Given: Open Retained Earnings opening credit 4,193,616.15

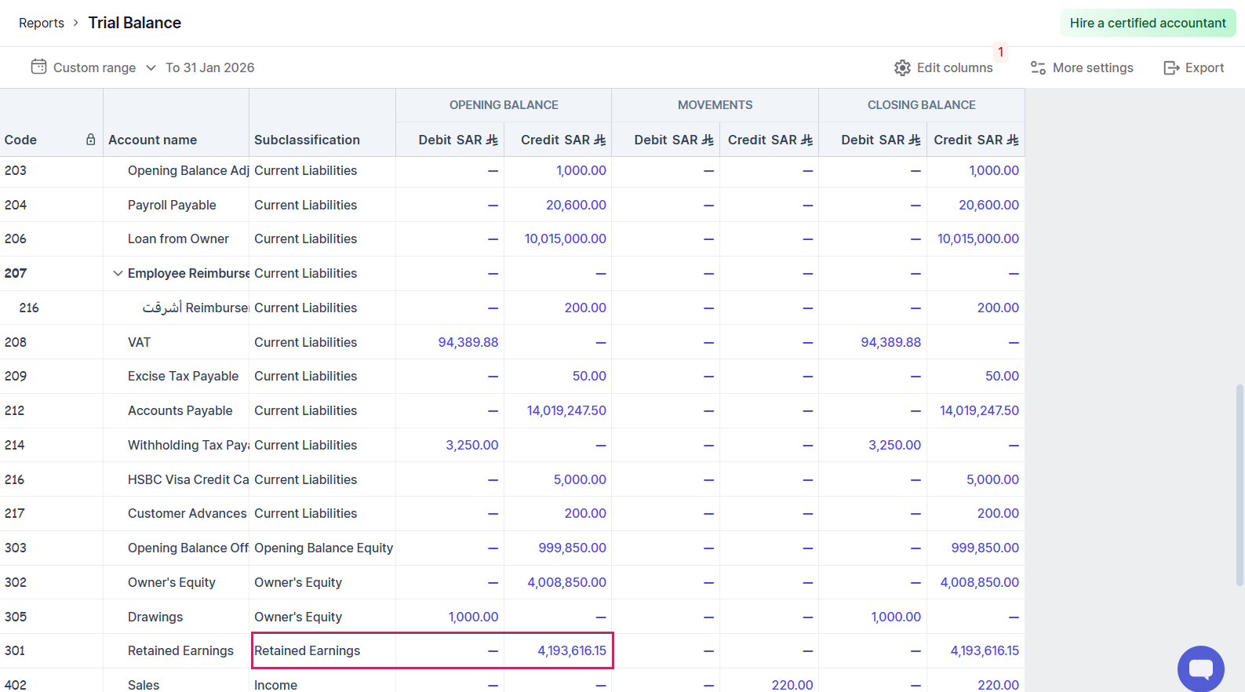Looking at the screenshot, I should click(x=571, y=650).
